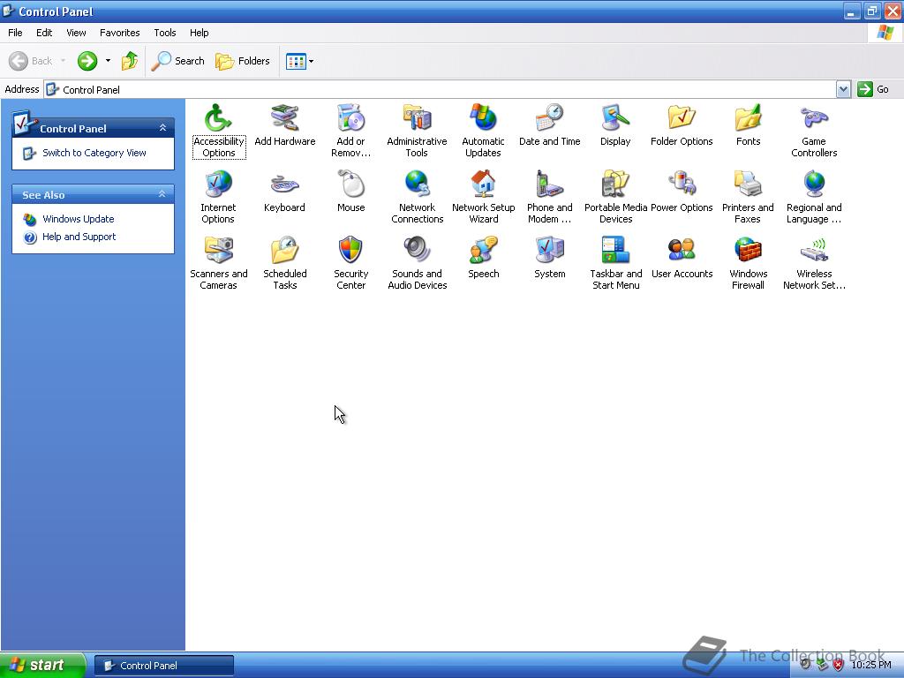904x678 pixels.
Task: Open Folder Options icon
Action: point(682,118)
